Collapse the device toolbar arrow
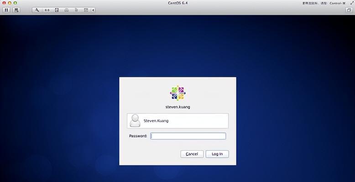The width and height of the screenshot is (355, 182). tap(93, 10)
